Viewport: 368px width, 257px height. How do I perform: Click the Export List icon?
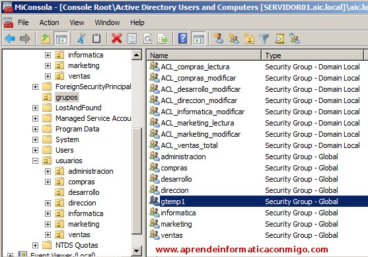163,38
